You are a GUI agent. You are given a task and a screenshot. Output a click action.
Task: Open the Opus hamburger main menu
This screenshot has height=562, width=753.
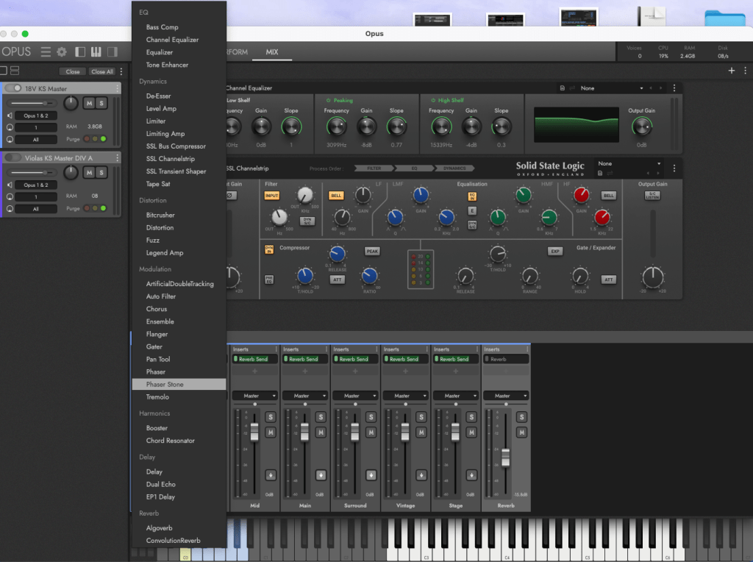(46, 51)
